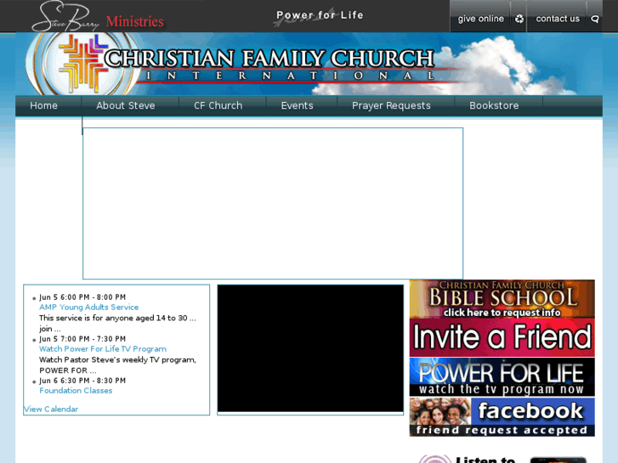Screen dimensions: 618x463
Task: Open the Events menu item
Action: click(297, 105)
